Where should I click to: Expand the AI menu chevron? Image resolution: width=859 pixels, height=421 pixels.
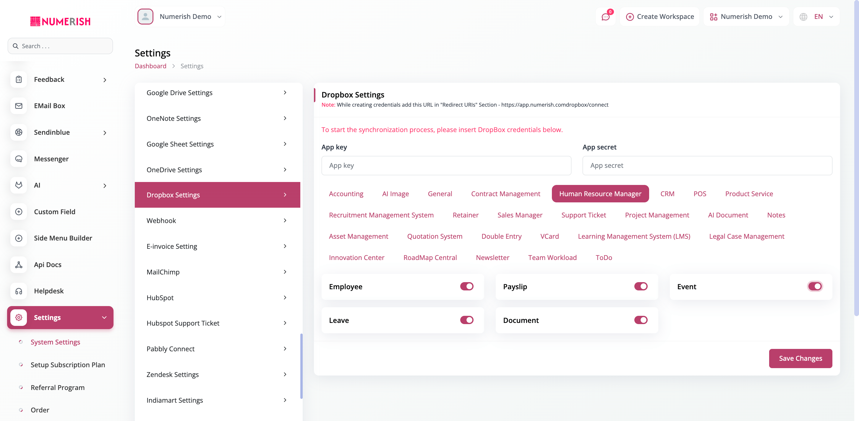click(105, 186)
